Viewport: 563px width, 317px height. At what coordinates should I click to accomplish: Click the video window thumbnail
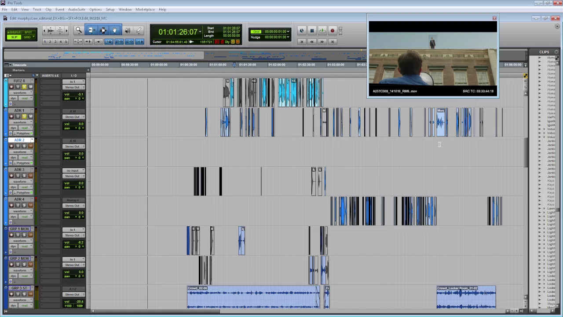433,59
